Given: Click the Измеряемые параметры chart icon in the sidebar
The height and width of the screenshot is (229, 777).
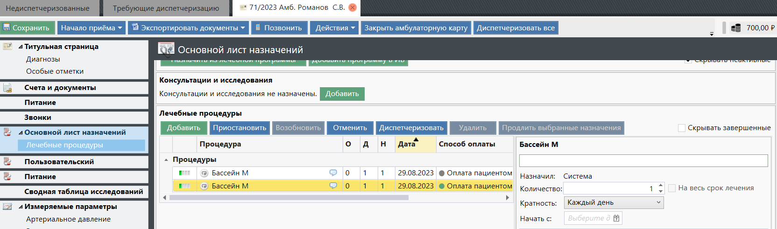Looking at the screenshot, I should tap(7, 207).
